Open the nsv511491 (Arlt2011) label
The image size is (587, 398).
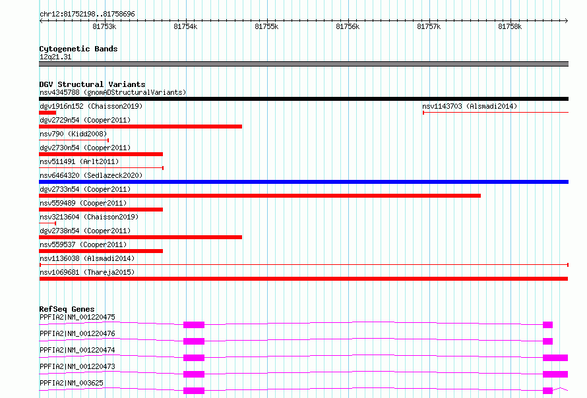[79, 161]
